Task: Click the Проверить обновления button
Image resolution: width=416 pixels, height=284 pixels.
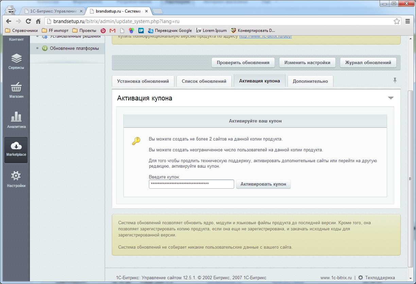Action: (243, 62)
